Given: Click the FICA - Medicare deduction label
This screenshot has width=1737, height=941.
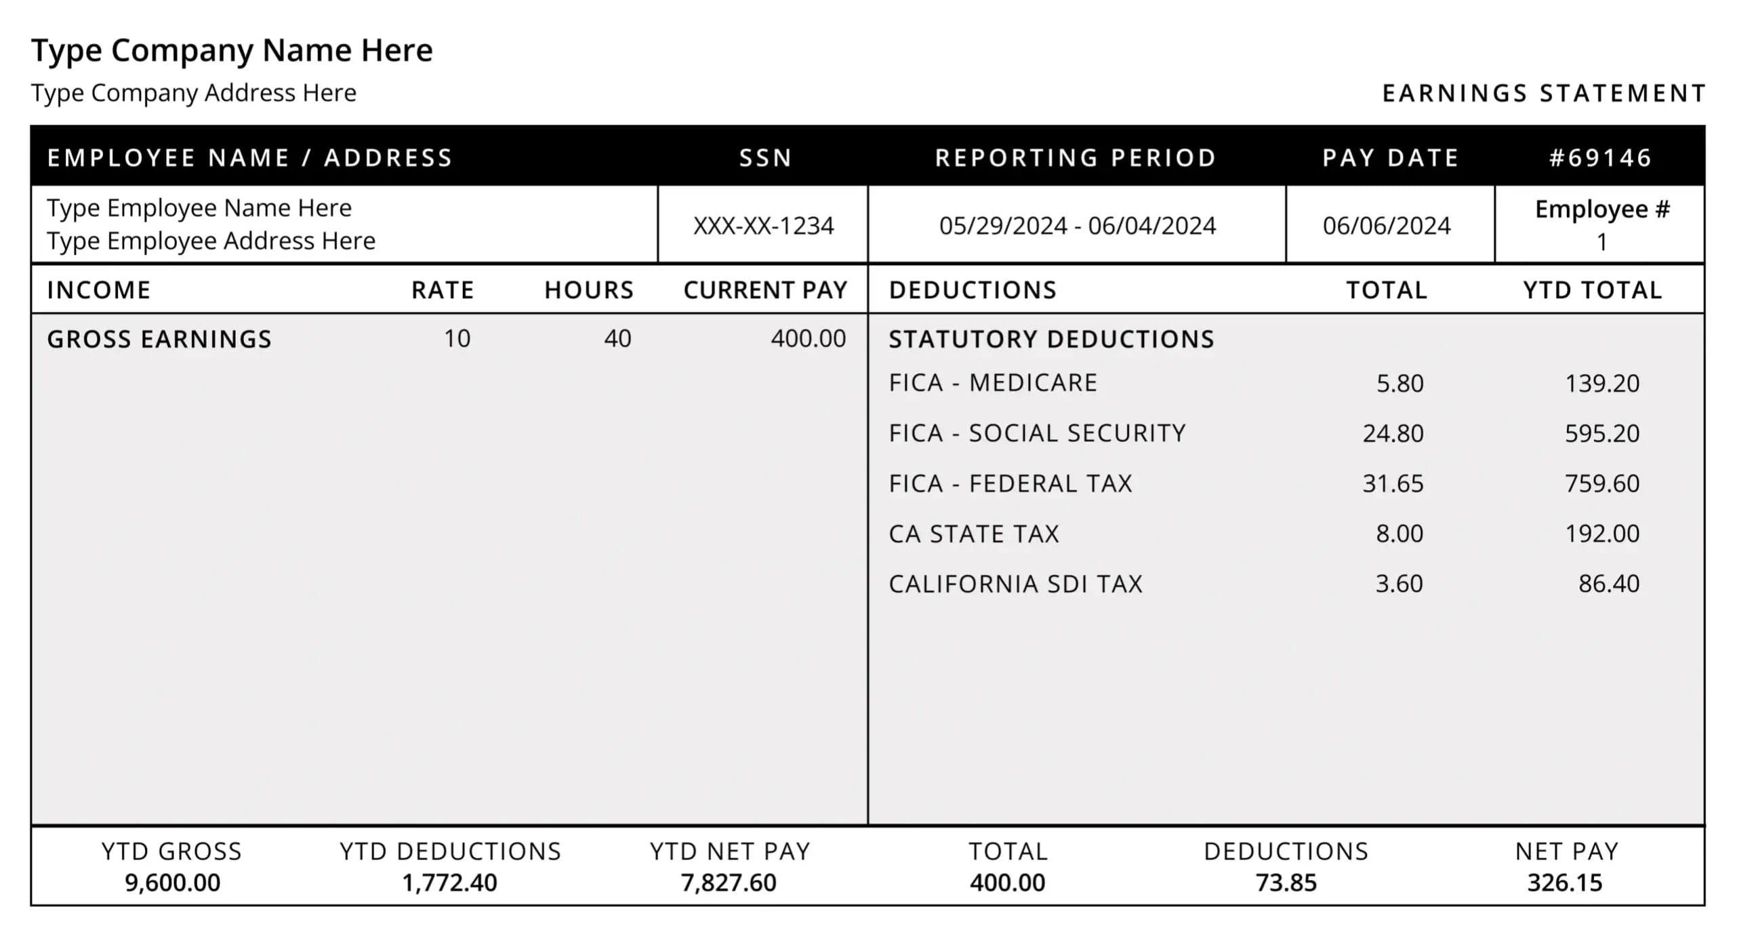Looking at the screenshot, I should [x=993, y=383].
